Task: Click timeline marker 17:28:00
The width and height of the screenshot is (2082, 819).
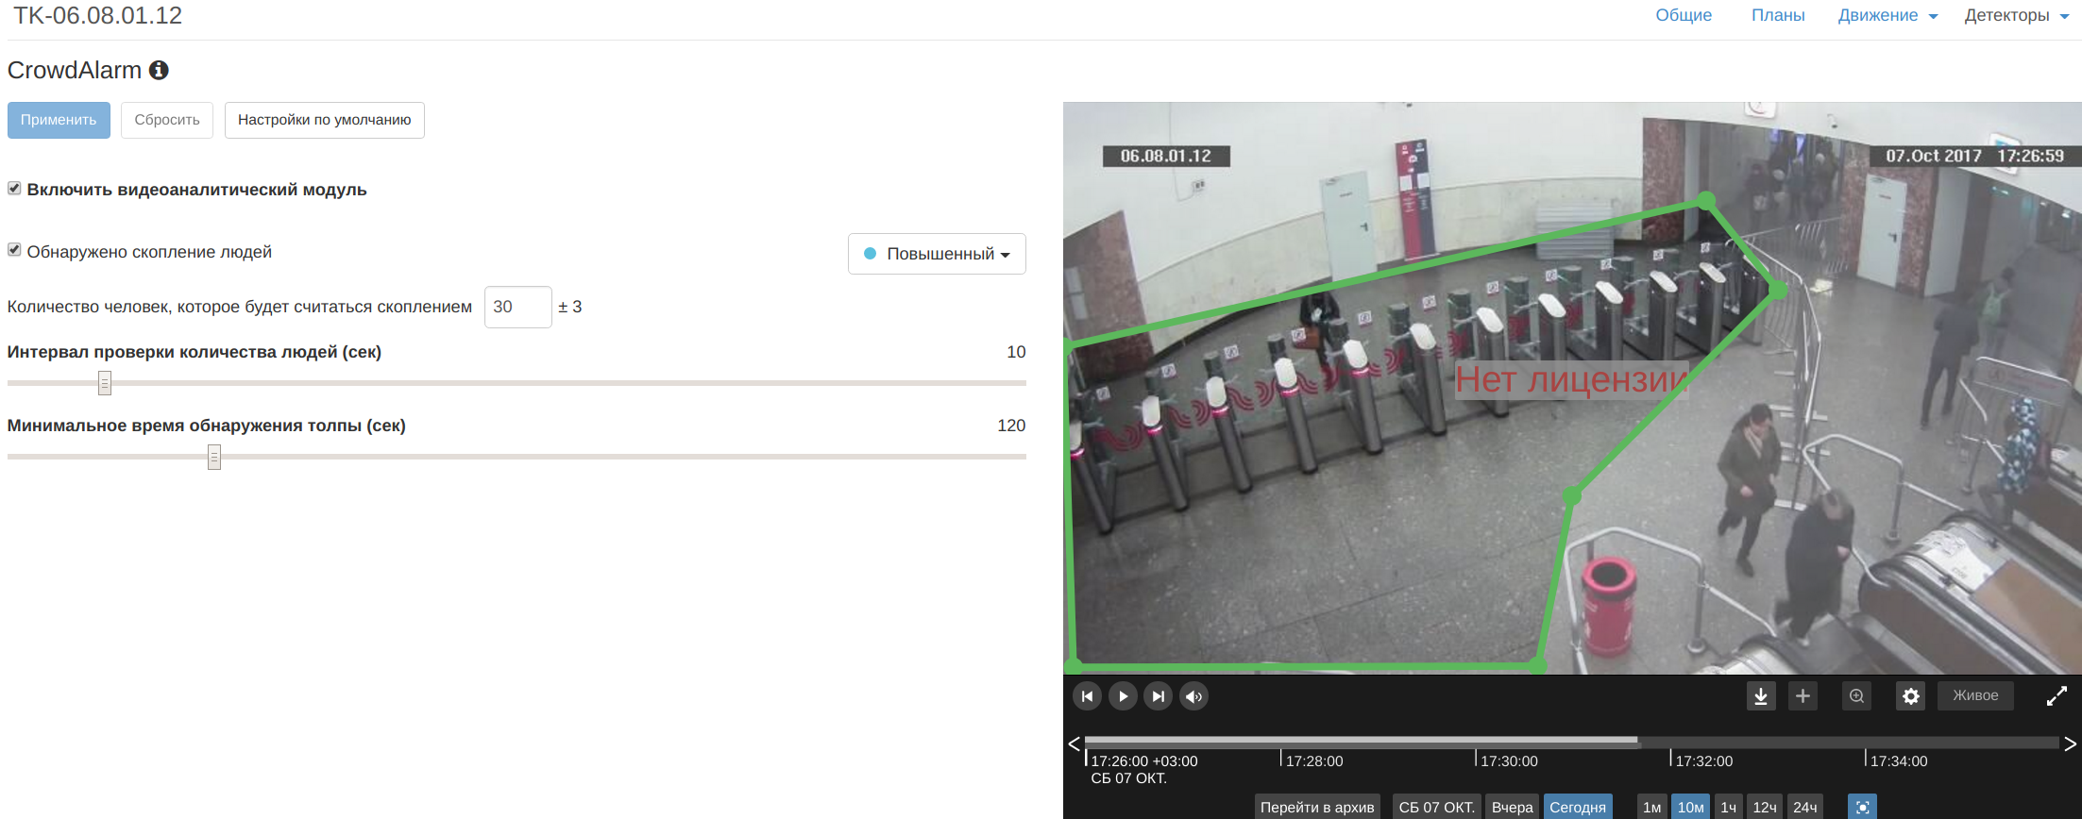Action: coord(1314,760)
